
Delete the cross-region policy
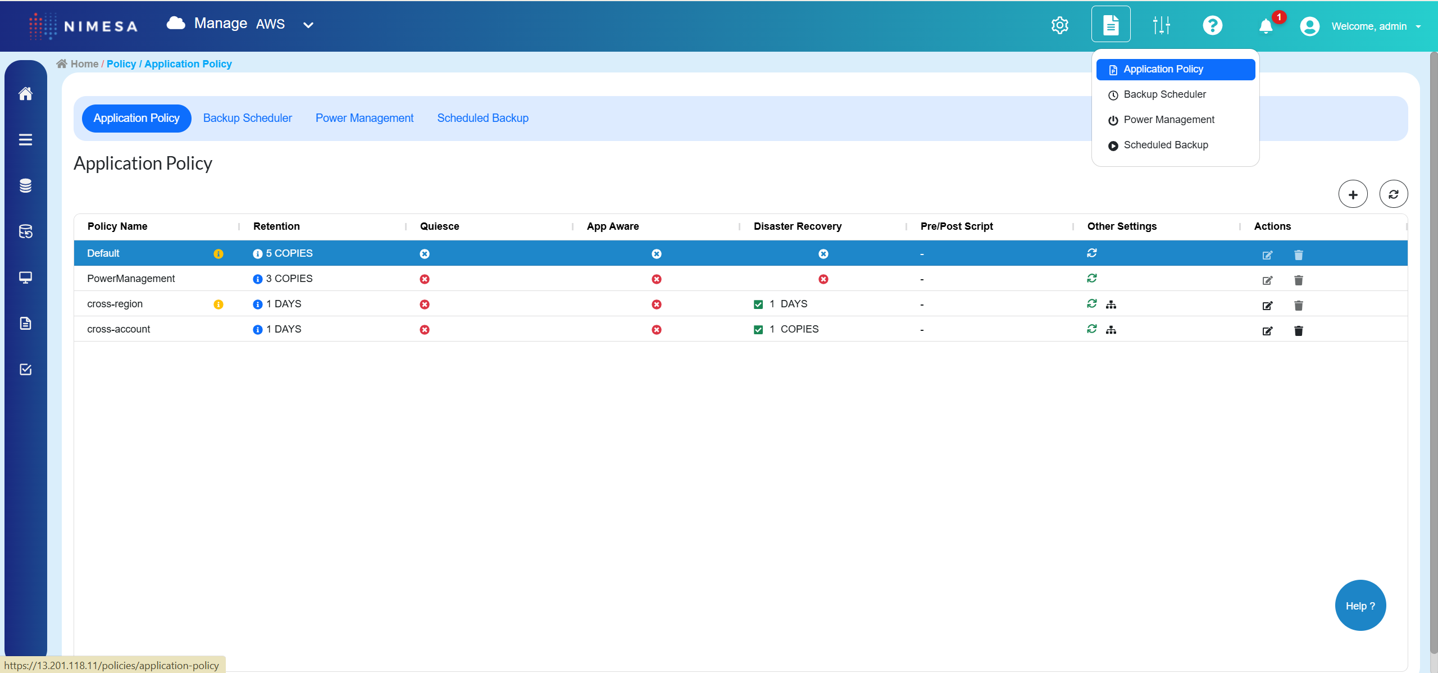1298,306
